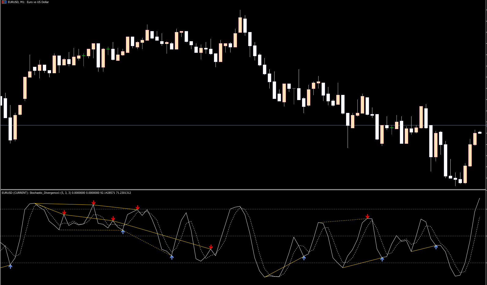487x285 pixels.
Task: Click the divider between chart and indicator
Action: pos(243,189)
